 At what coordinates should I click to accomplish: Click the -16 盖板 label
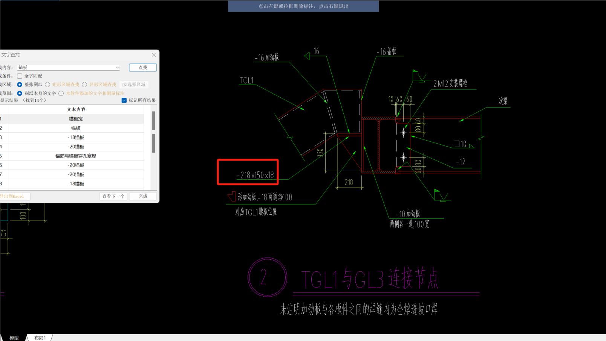click(x=386, y=52)
